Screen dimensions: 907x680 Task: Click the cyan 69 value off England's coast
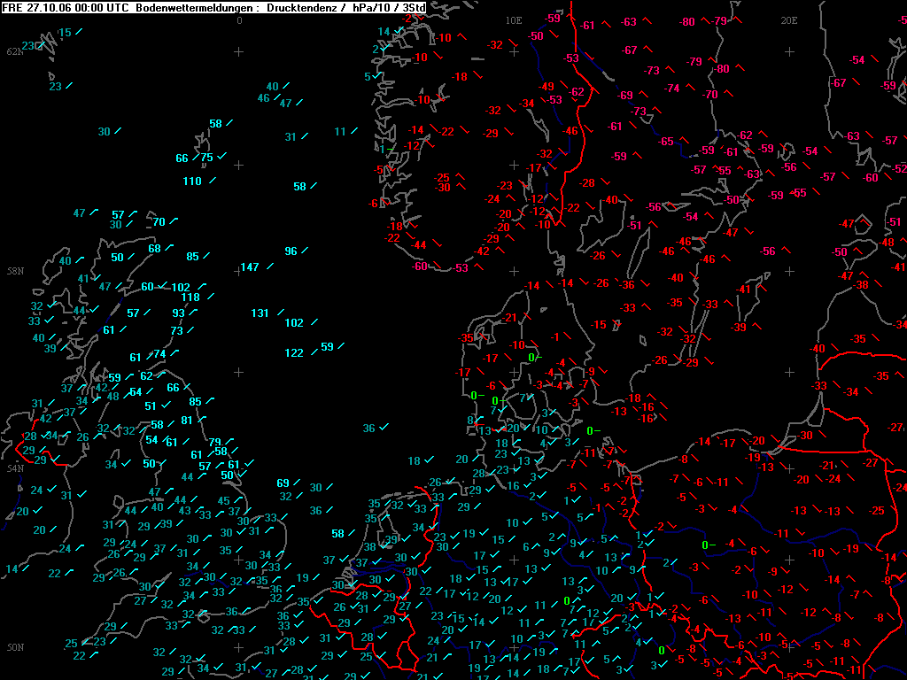point(283,483)
